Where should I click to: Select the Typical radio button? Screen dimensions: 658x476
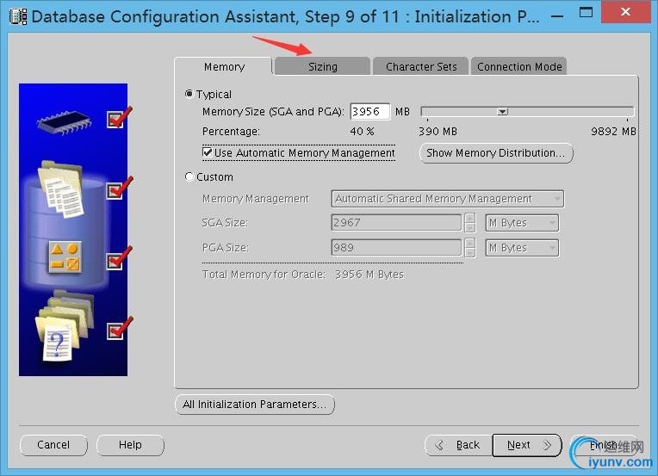pyautogui.click(x=189, y=94)
